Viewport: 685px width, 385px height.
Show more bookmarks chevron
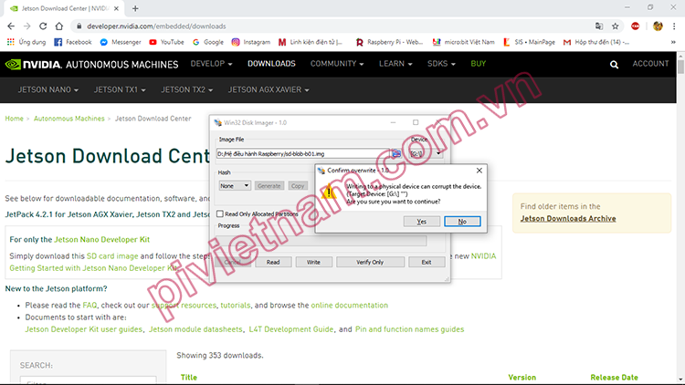[x=673, y=42]
